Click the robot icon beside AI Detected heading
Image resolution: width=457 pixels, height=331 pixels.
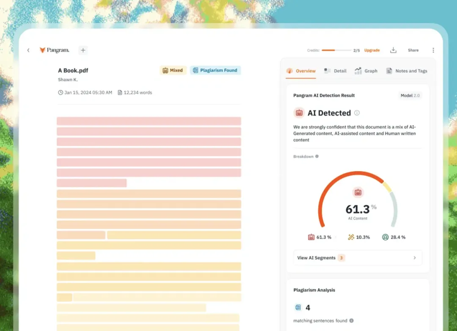point(299,113)
